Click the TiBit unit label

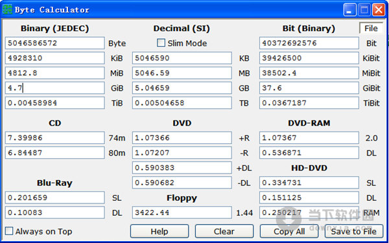[x=371, y=103]
